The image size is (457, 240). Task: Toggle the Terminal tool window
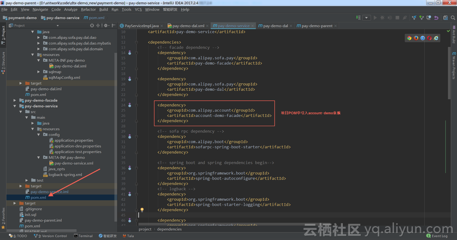click(83, 236)
